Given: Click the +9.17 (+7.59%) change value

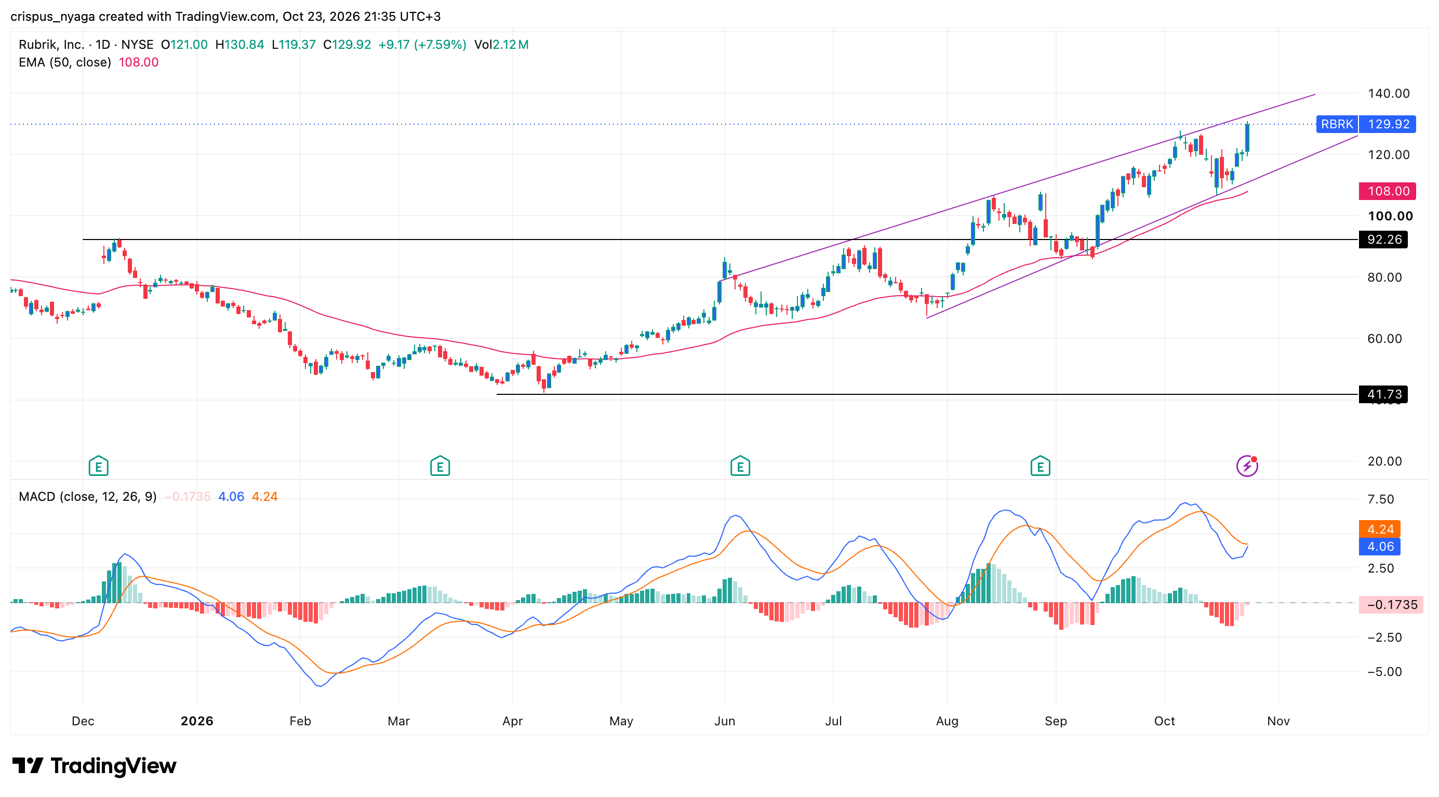Looking at the screenshot, I should (422, 45).
